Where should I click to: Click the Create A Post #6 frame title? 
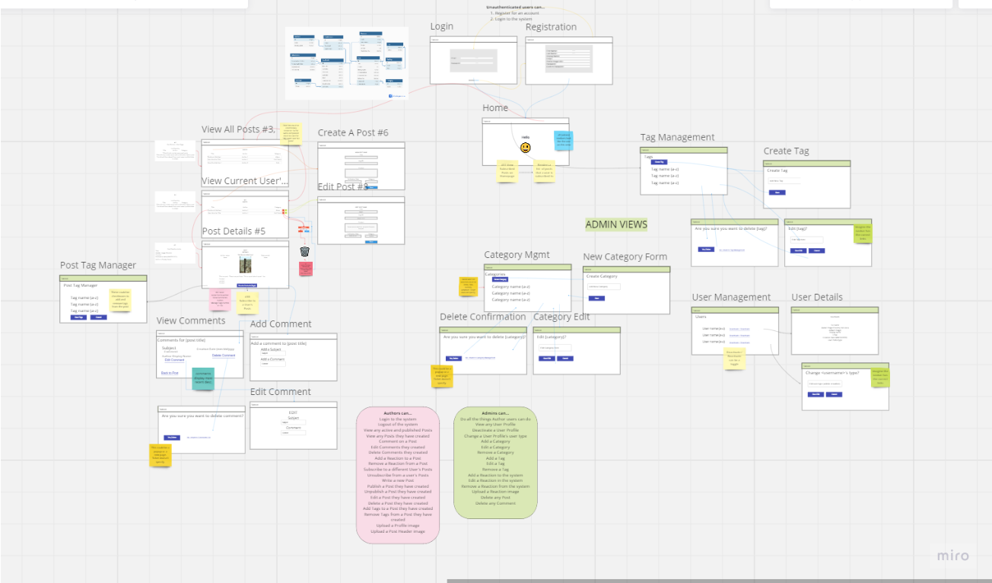pos(353,132)
